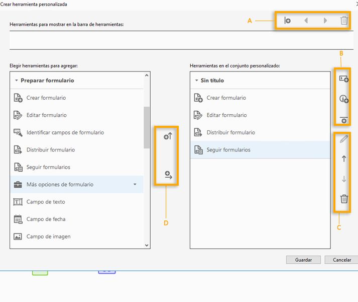Click the Más opciones de formulario toolbox icon
Viewport: 358px width, 302px height.
click(18, 185)
